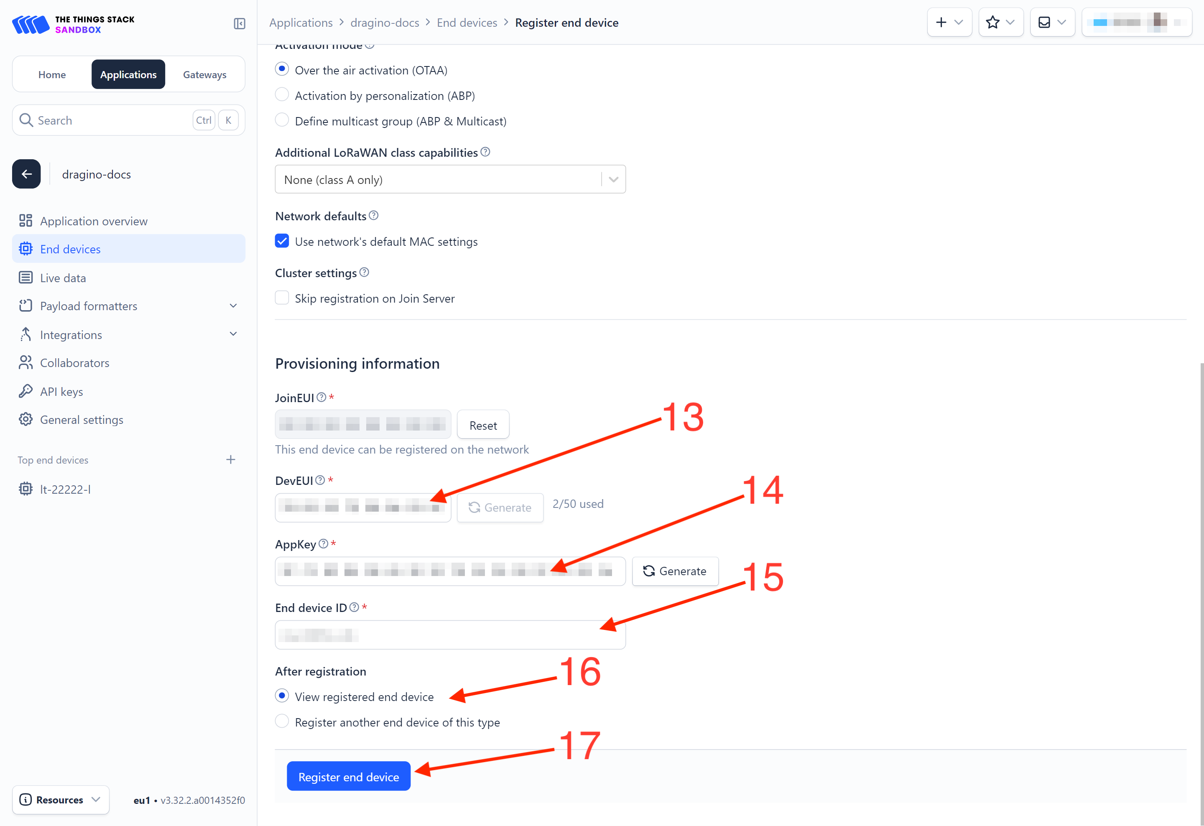Click the plus icon in top bar

click(x=949, y=22)
